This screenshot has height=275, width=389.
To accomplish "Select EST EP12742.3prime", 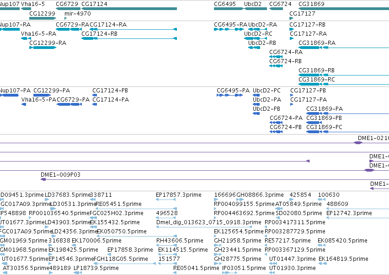I will coord(358,218).
